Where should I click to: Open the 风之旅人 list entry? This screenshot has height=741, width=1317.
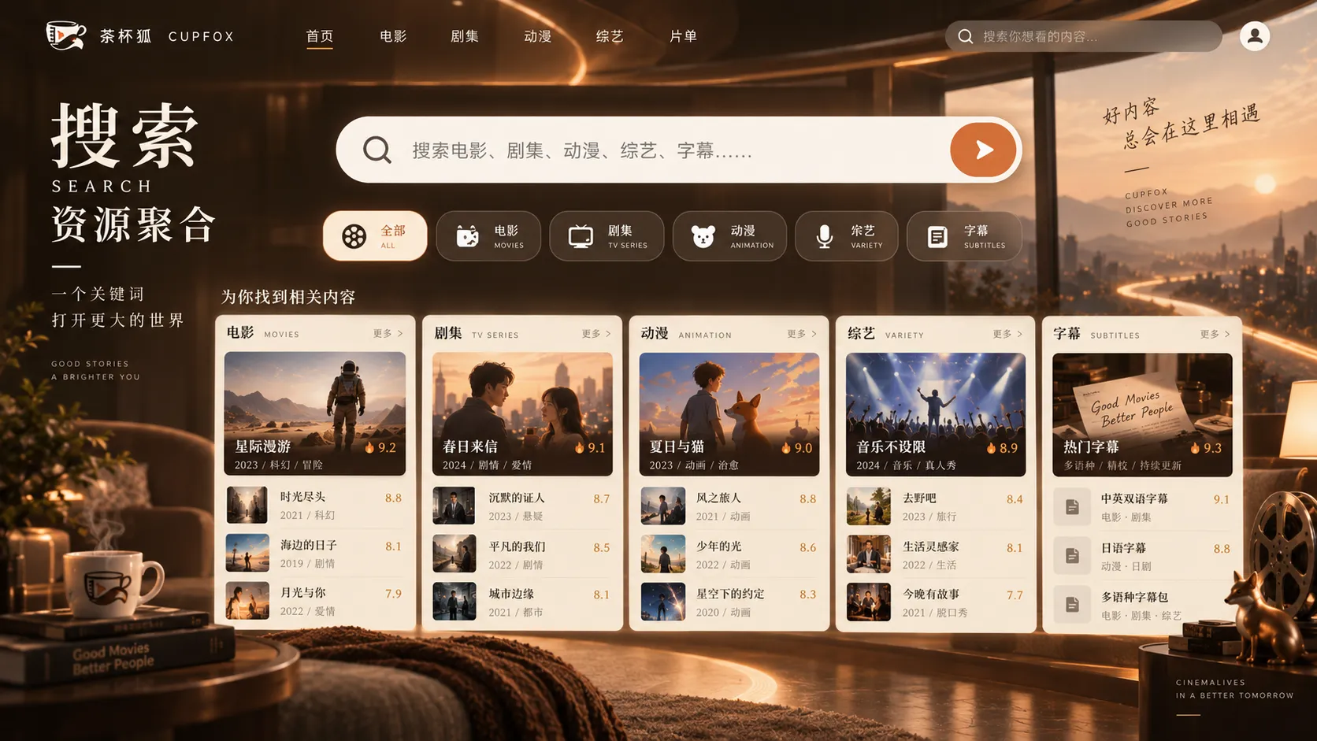(729, 506)
